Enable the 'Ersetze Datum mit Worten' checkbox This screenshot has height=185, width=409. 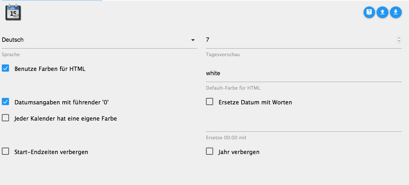[210, 102]
